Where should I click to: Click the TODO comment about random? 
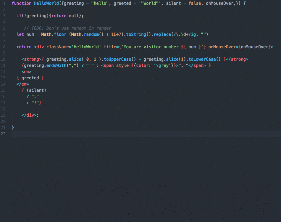[67, 28]
